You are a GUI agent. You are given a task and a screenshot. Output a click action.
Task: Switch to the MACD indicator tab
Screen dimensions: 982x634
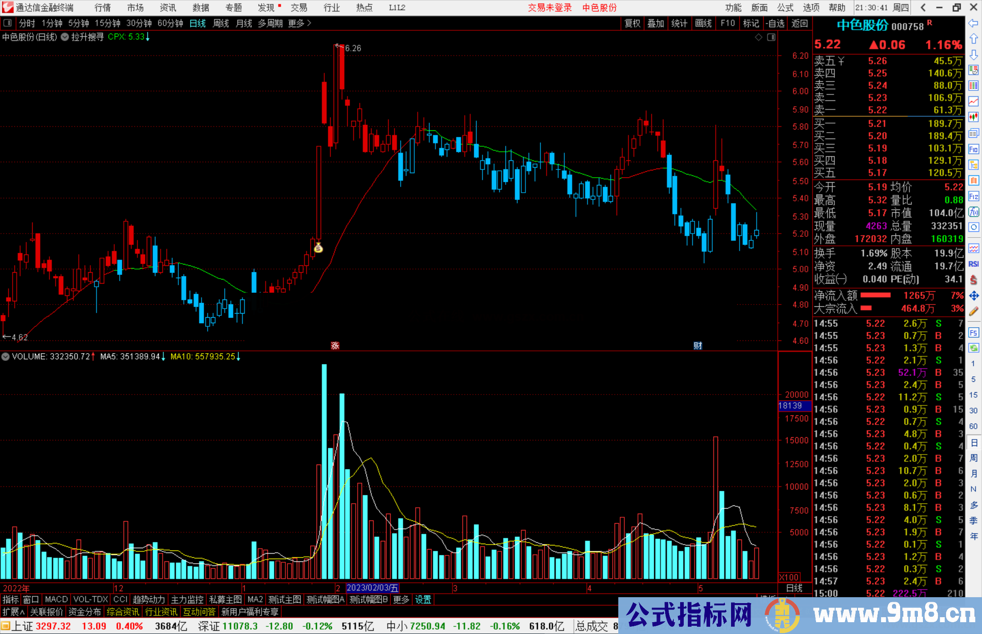pyautogui.click(x=56, y=599)
